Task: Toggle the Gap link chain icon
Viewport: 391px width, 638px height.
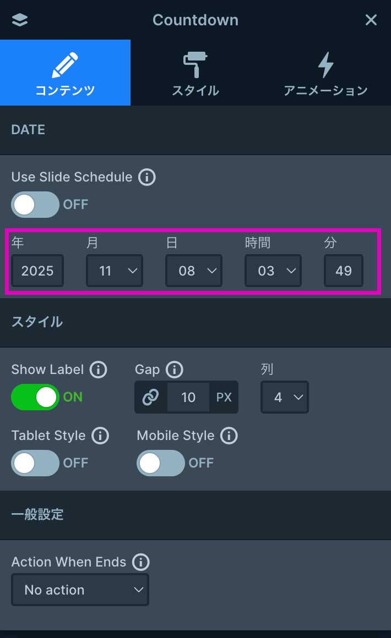Action: [x=150, y=397]
